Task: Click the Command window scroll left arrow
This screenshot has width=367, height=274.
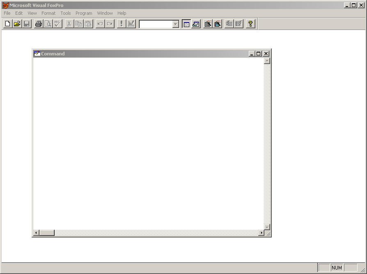Action: pos(36,233)
